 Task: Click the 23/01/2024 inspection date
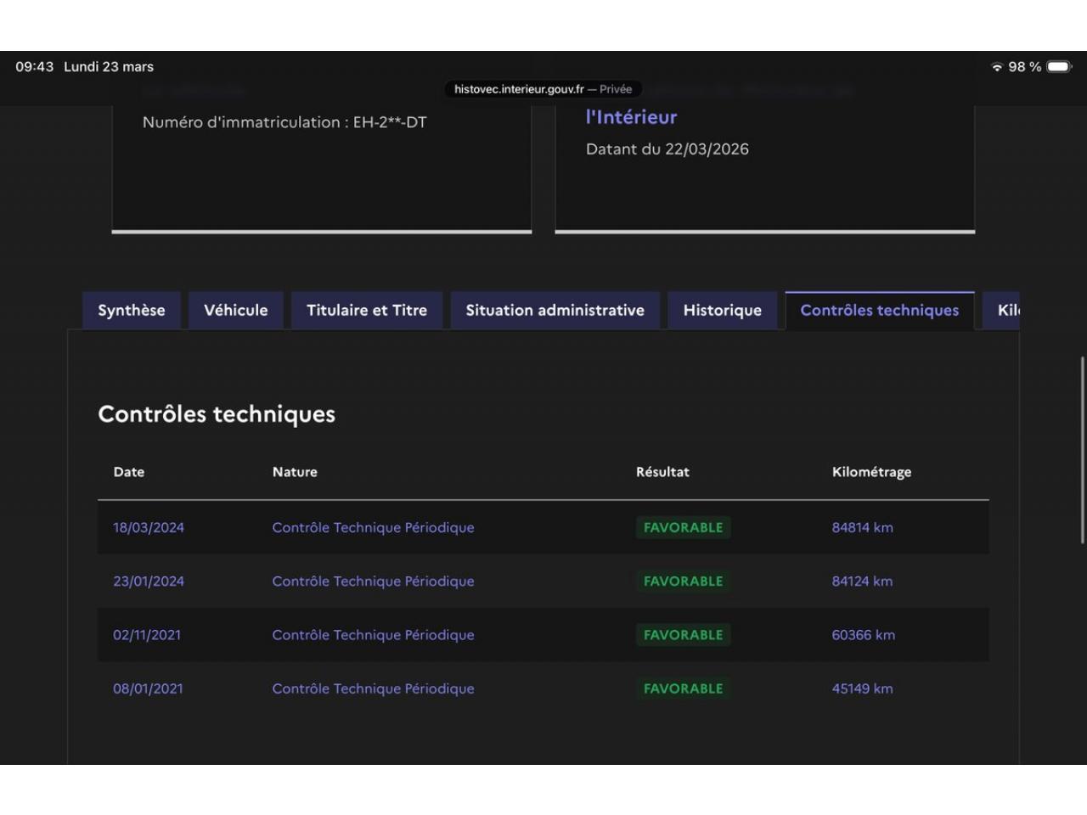[x=149, y=582]
